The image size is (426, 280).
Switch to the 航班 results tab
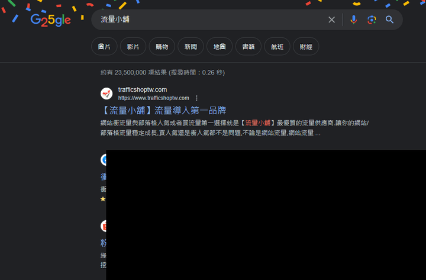(277, 47)
